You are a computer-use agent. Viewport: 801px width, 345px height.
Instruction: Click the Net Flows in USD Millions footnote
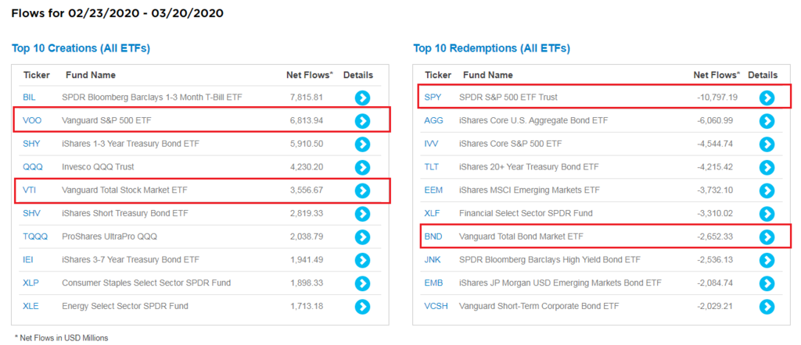pyautogui.click(x=61, y=337)
